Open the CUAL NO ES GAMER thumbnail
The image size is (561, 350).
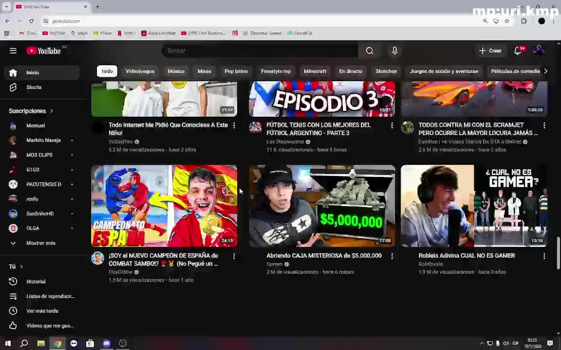coord(474,206)
